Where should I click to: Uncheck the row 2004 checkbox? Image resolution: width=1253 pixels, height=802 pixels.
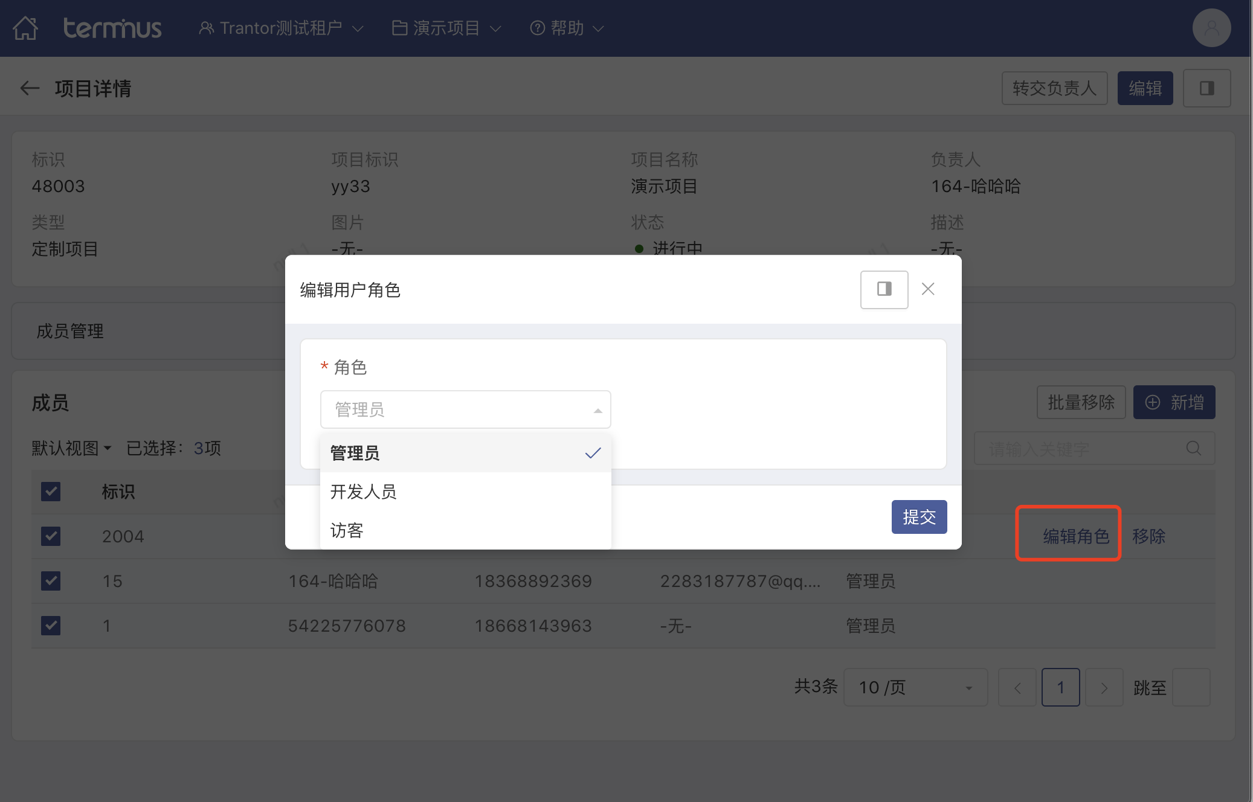coord(51,536)
